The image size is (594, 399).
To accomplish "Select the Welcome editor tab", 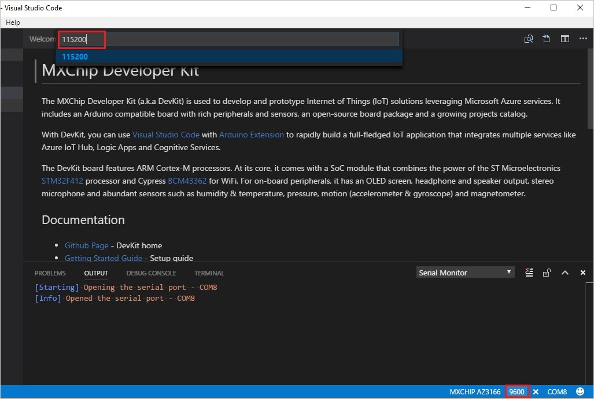I will coord(42,39).
